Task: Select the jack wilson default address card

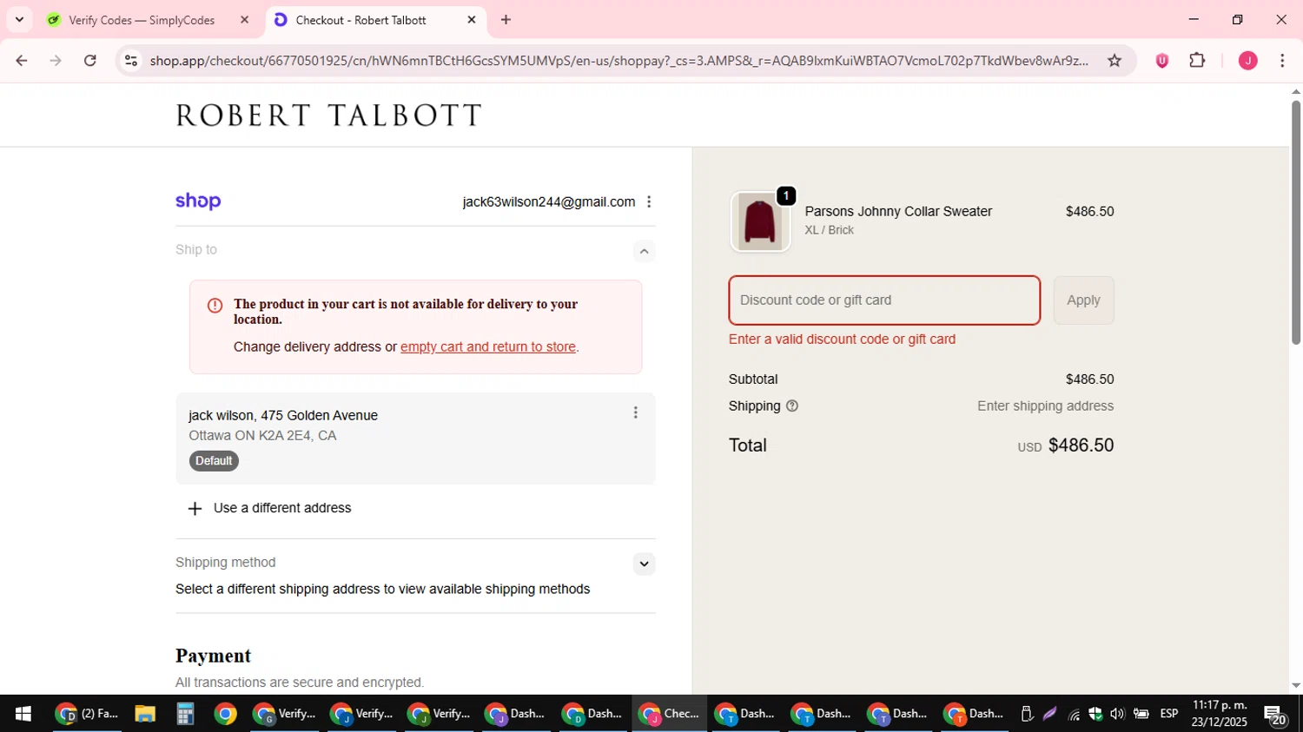Action: (415, 439)
